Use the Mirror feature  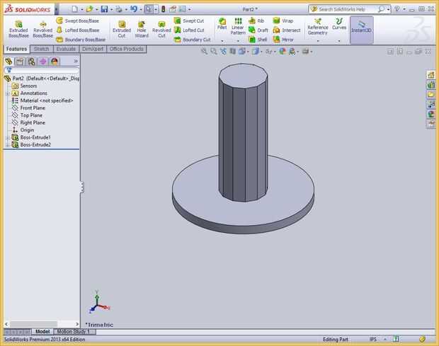[x=283, y=40]
